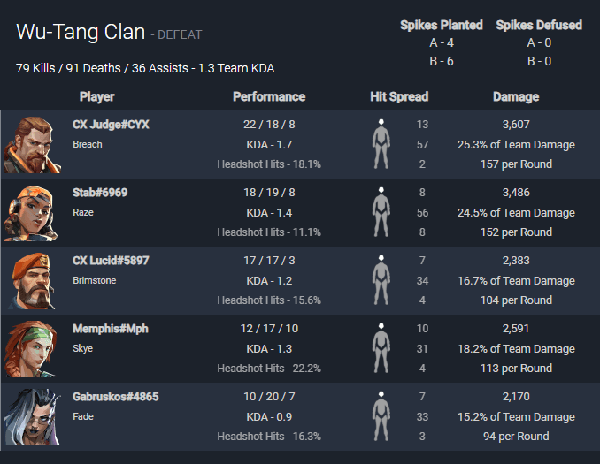Click the Fade agent portrait
Screen dimensions: 600x464
click(33, 417)
